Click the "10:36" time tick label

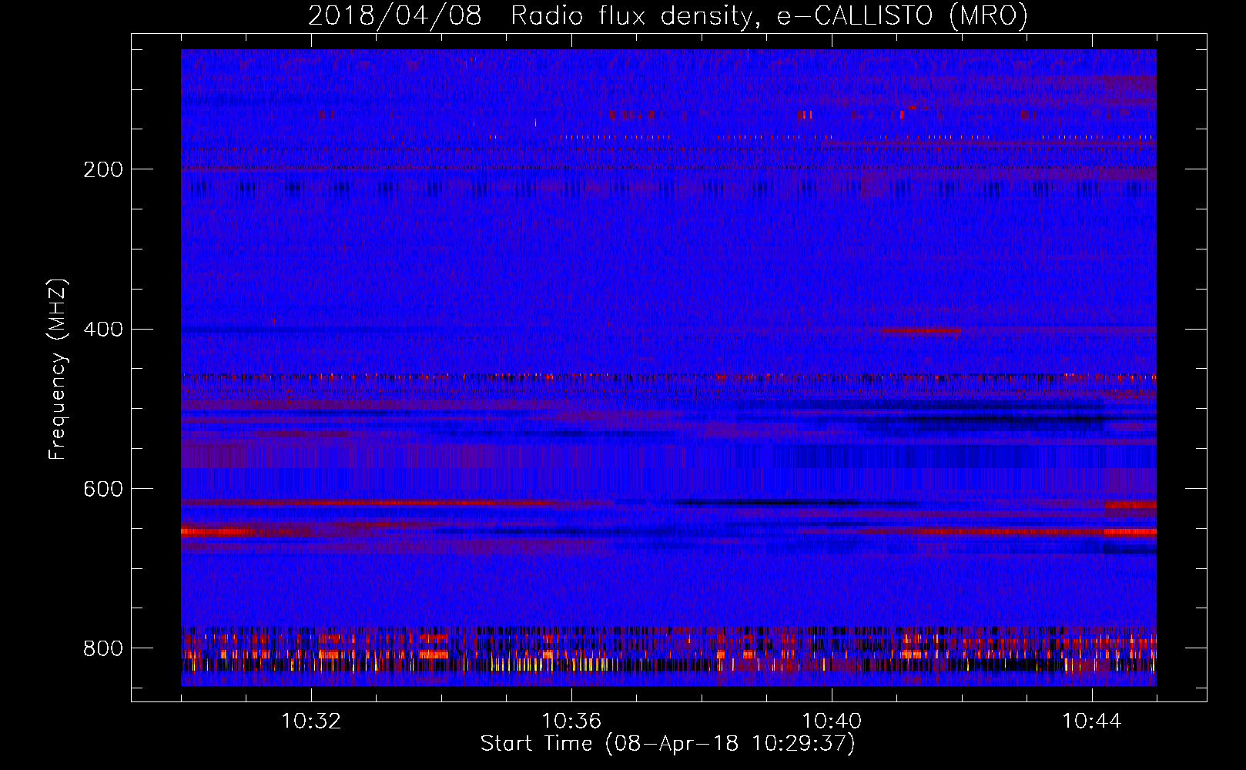(571, 721)
